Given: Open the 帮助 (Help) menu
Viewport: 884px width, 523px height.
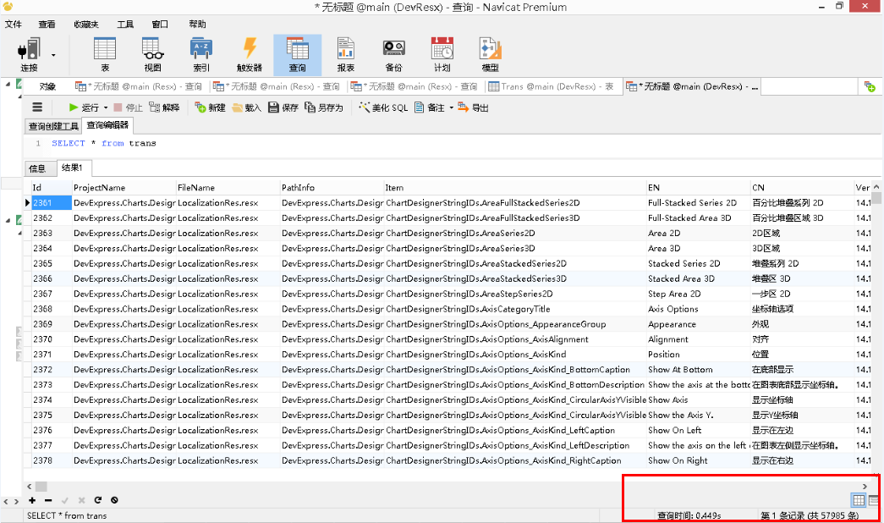Looking at the screenshot, I should (x=197, y=25).
